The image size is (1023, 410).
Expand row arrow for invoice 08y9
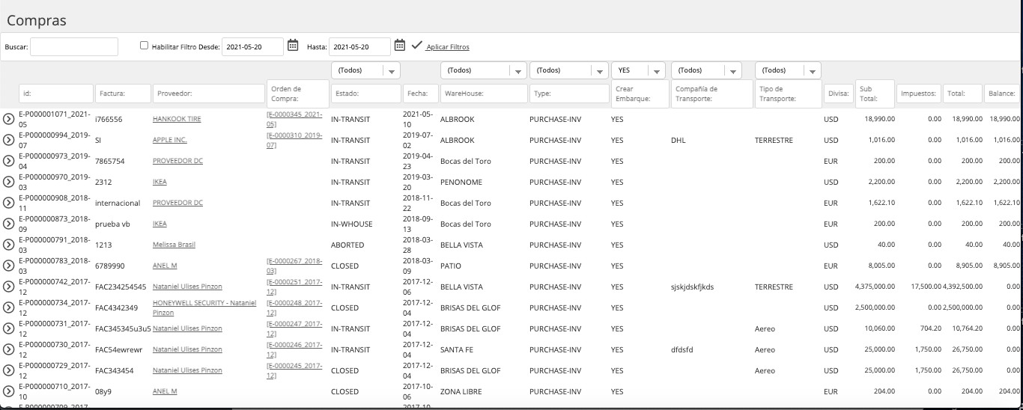tap(8, 391)
